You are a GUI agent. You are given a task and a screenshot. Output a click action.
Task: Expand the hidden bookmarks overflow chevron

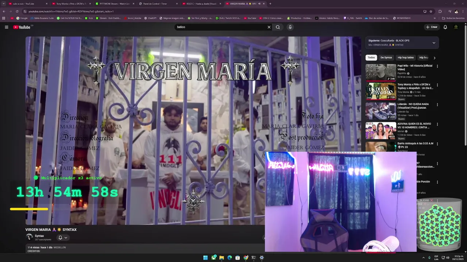435,18
